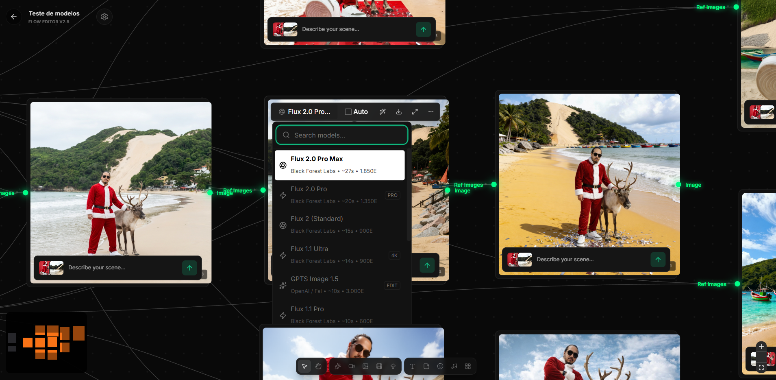Open the apps grid icon in the toolbar
The width and height of the screenshot is (776, 380).
[467, 366]
